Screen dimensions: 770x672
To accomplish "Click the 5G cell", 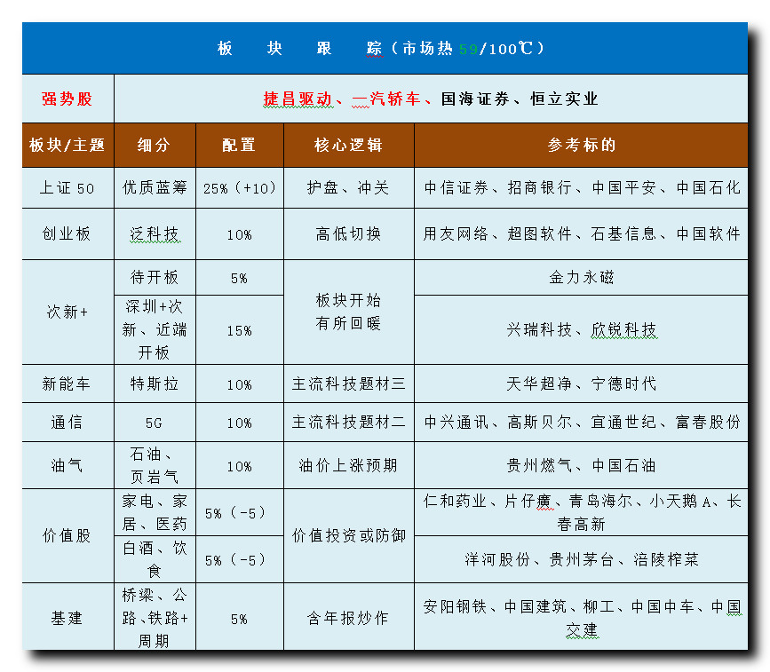I will (x=155, y=423).
